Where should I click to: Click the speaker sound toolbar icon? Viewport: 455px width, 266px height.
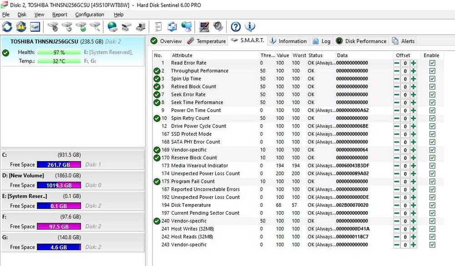218,27
